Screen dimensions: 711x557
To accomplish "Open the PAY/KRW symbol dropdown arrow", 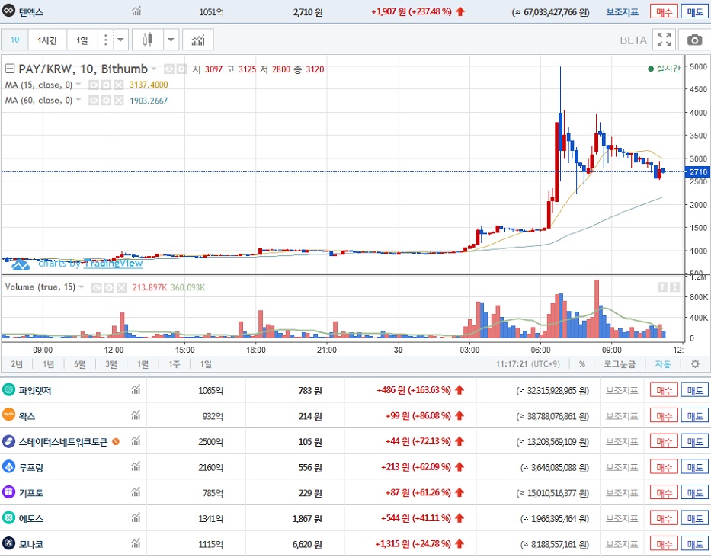I will [x=154, y=69].
